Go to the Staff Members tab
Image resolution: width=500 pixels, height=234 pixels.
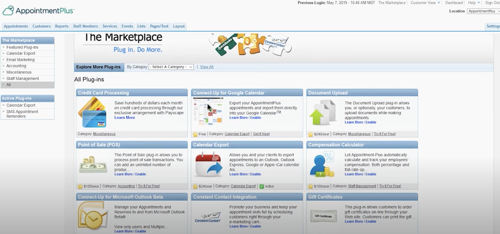85,26
